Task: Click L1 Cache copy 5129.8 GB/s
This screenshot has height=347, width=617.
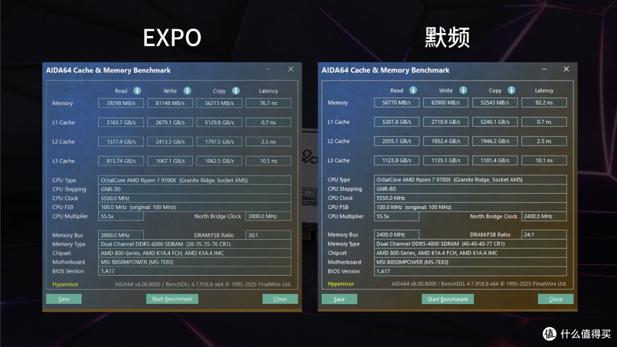Action: [x=219, y=122]
